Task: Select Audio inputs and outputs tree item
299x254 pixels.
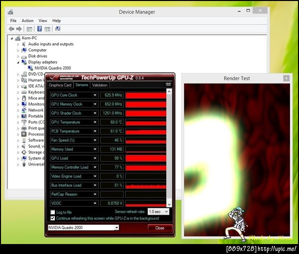Action: click(x=51, y=44)
